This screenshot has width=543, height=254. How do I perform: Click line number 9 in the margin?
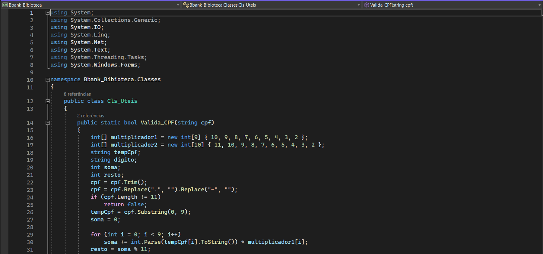coord(32,72)
